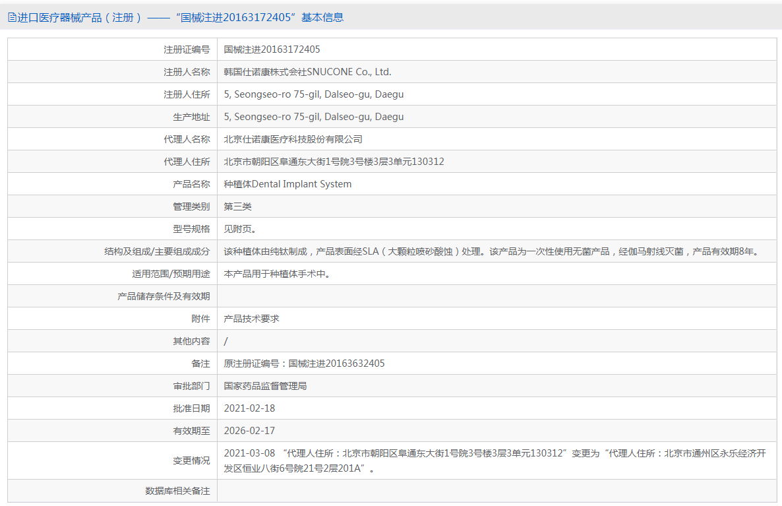This screenshot has height=506, width=782.
Task: Click the 审批部门 label
Action: point(191,386)
